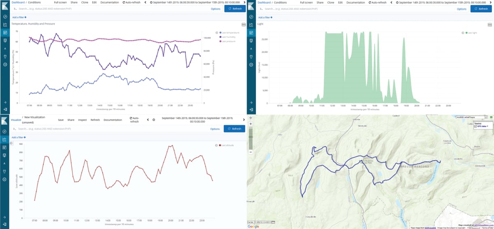Click the map zoom-out minus button
494x229 pixels.
pyautogui.click(x=250, y=151)
